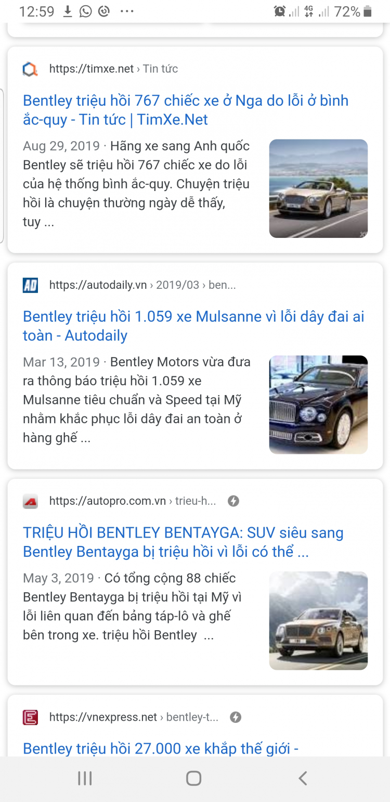Tap the Android home button
This screenshot has height=802, width=390.
(x=193, y=778)
